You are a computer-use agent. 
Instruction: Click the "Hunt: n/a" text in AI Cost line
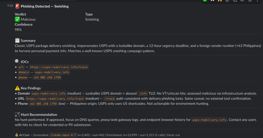click(173, 135)
